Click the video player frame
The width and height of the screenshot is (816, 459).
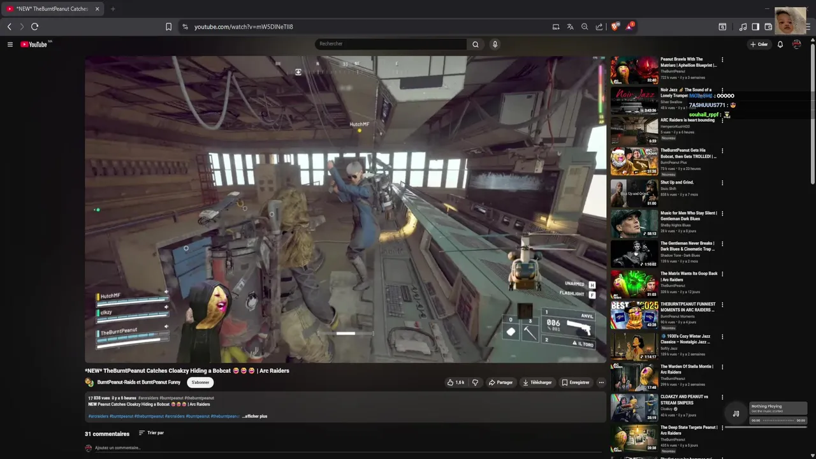point(345,209)
